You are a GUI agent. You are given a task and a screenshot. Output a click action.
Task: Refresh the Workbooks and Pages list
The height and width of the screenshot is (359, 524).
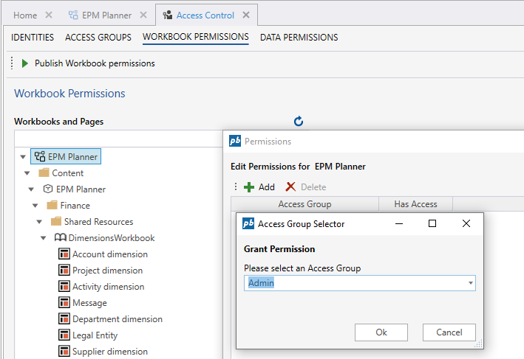pos(299,122)
